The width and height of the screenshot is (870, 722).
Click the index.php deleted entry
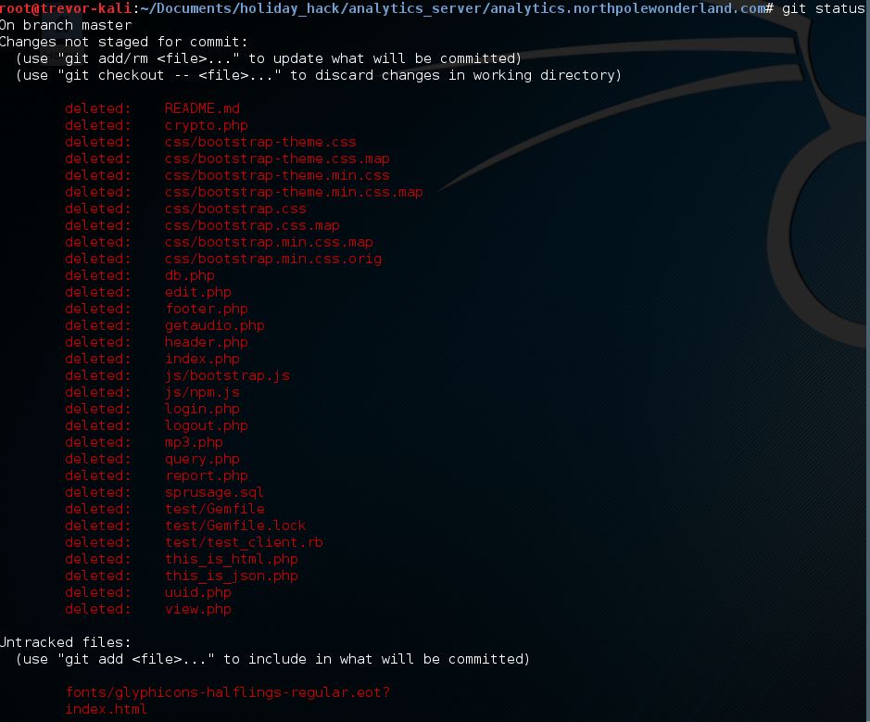pyautogui.click(x=200, y=359)
